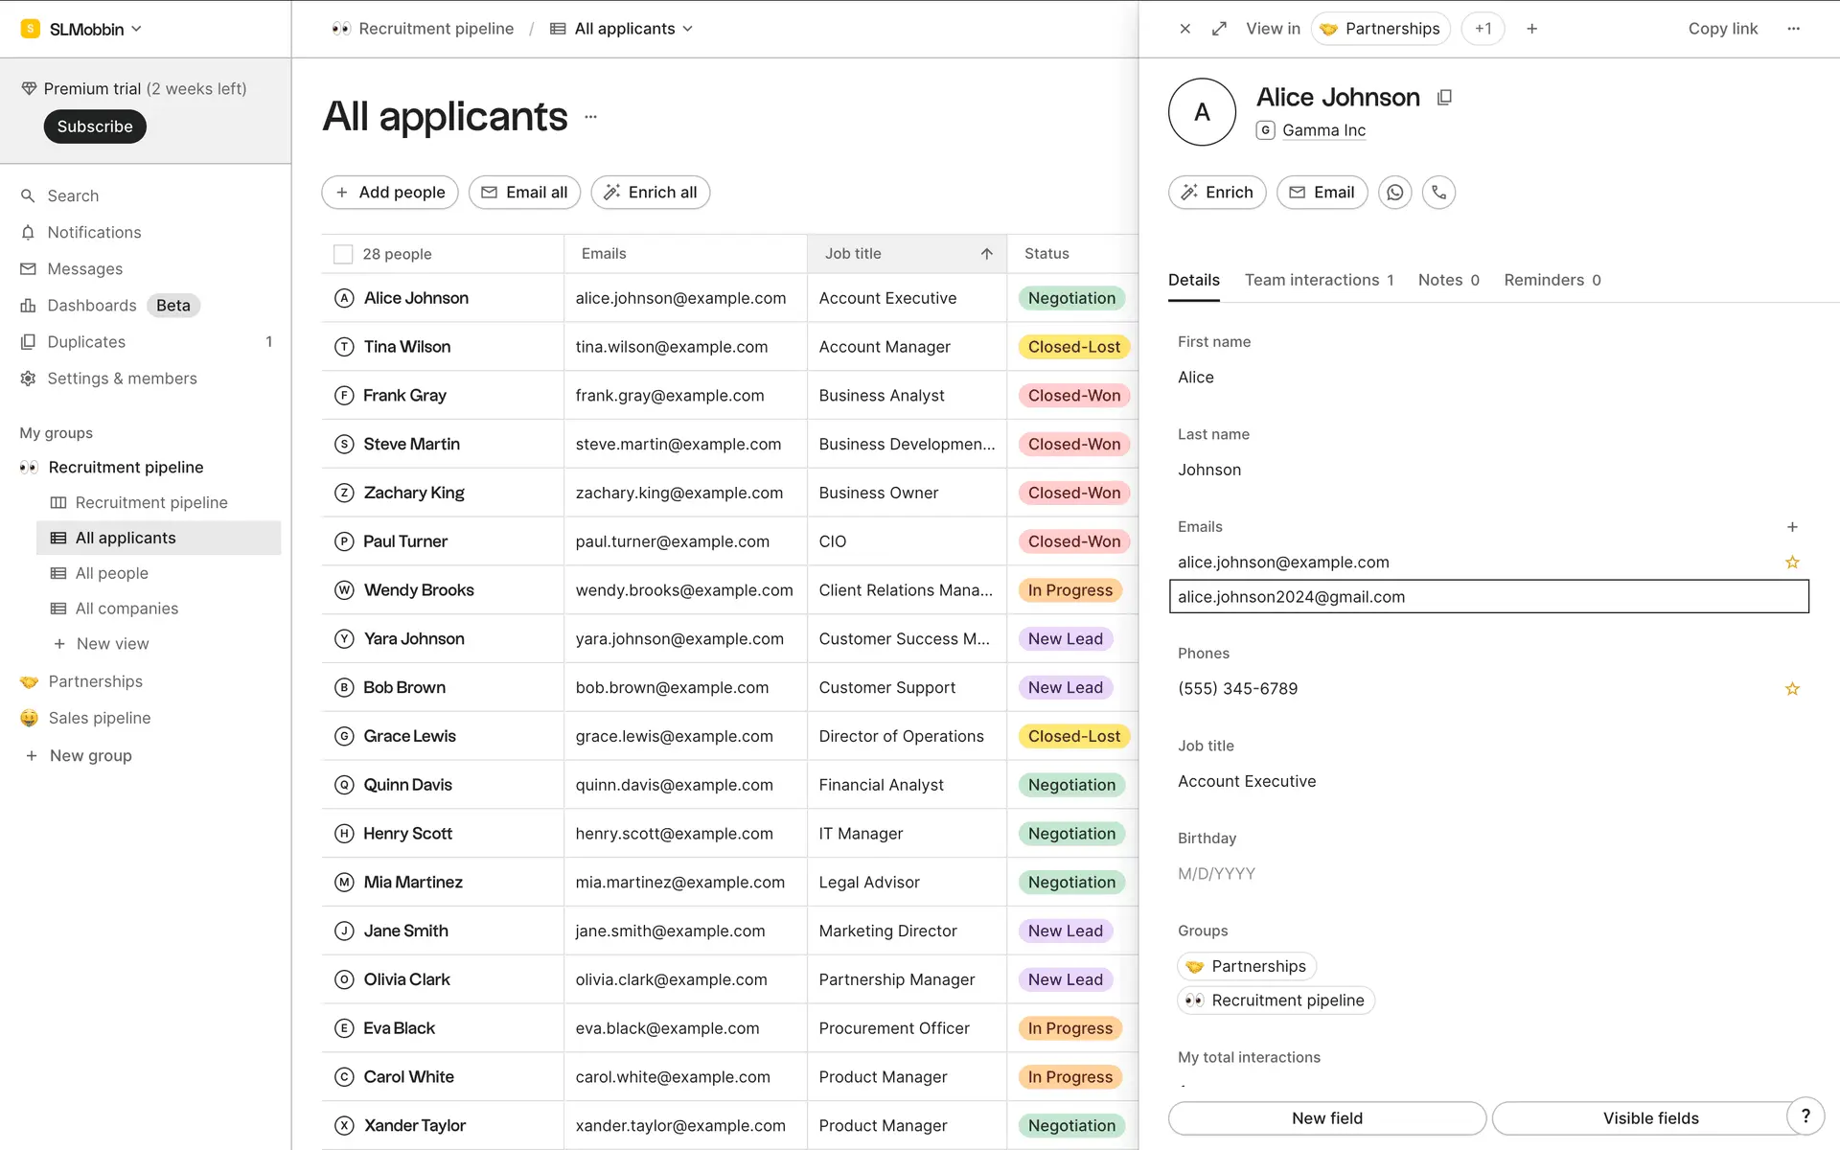This screenshot has height=1150, width=1840.
Task: Open the more options ellipsis in the contact panel
Action: pyautogui.click(x=1793, y=29)
